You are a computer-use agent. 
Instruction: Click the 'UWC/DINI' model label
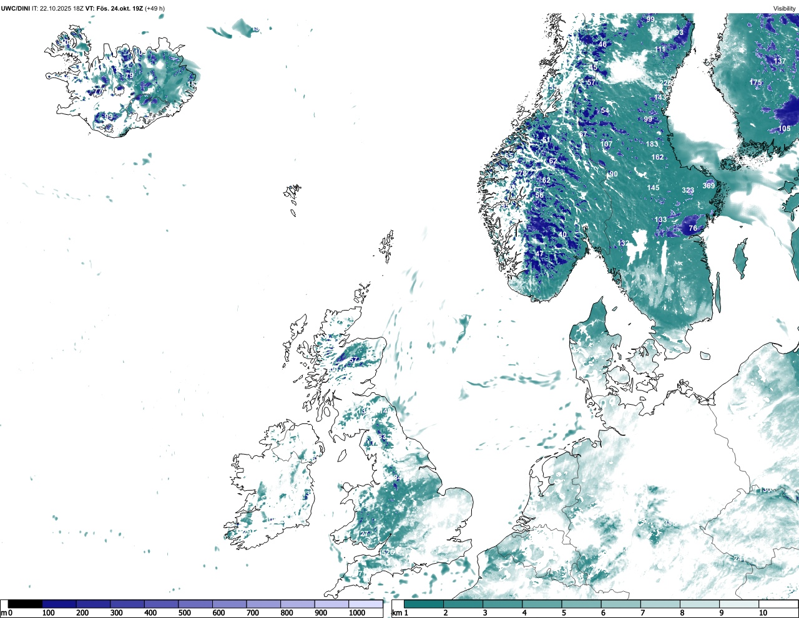15,9
